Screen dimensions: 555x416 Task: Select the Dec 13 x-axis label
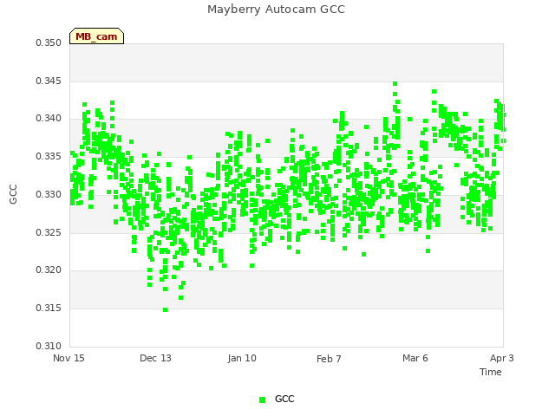tap(155, 358)
